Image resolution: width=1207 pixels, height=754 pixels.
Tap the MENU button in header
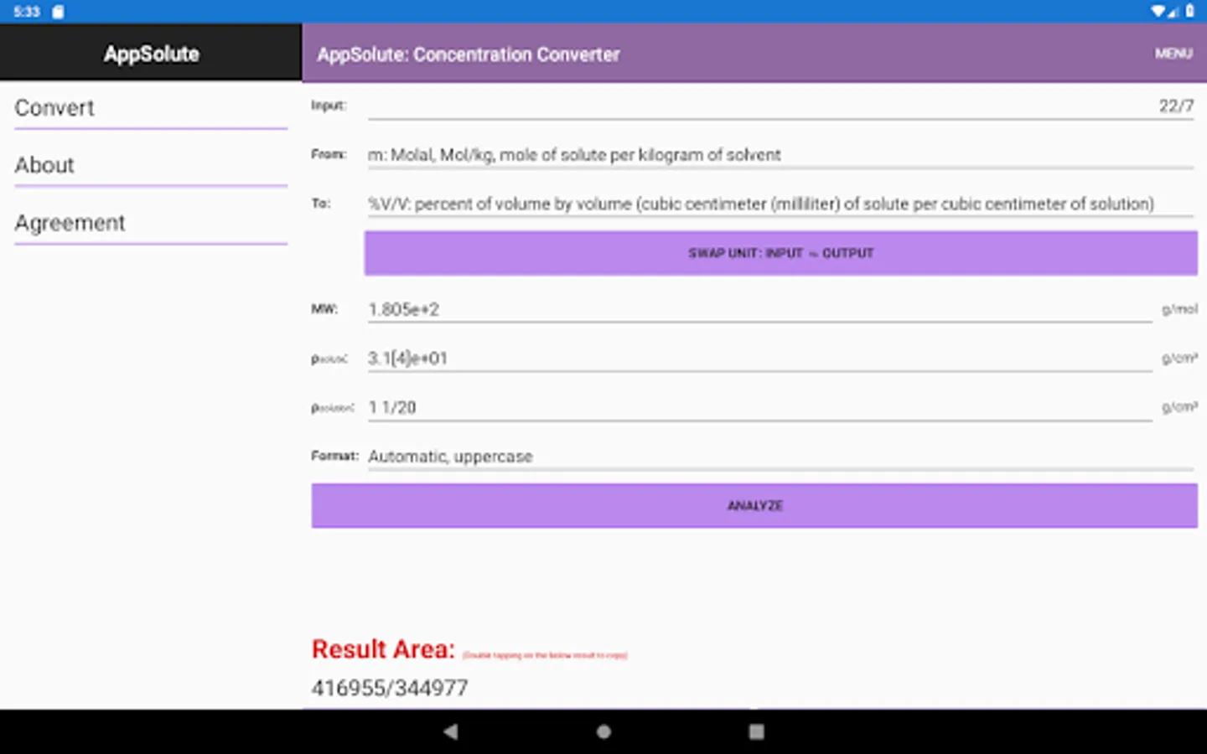[x=1173, y=54]
